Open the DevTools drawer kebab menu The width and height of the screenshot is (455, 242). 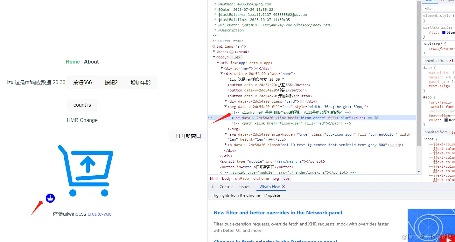[x=213, y=187]
